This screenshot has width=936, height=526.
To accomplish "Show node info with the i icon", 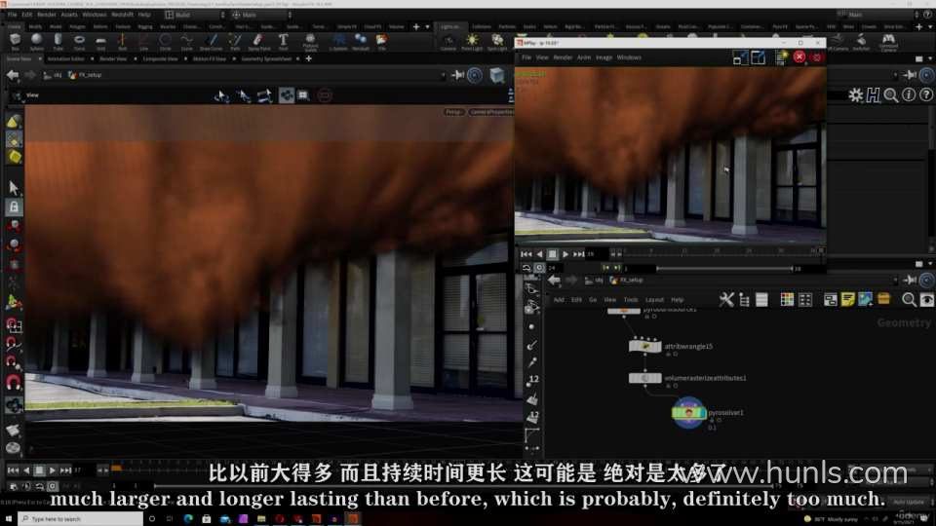I will pos(909,94).
